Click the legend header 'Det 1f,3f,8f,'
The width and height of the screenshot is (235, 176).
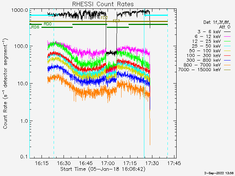(x=217, y=22)
